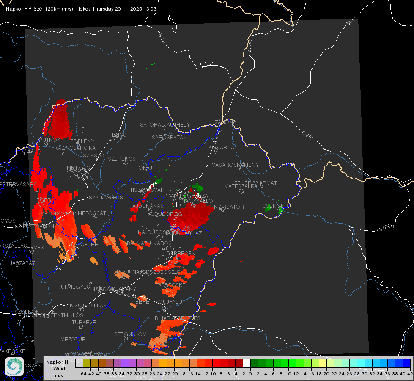The height and width of the screenshot is (381, 414).
Task: Click the SZERENCS city label
Action: click(122, 159)
